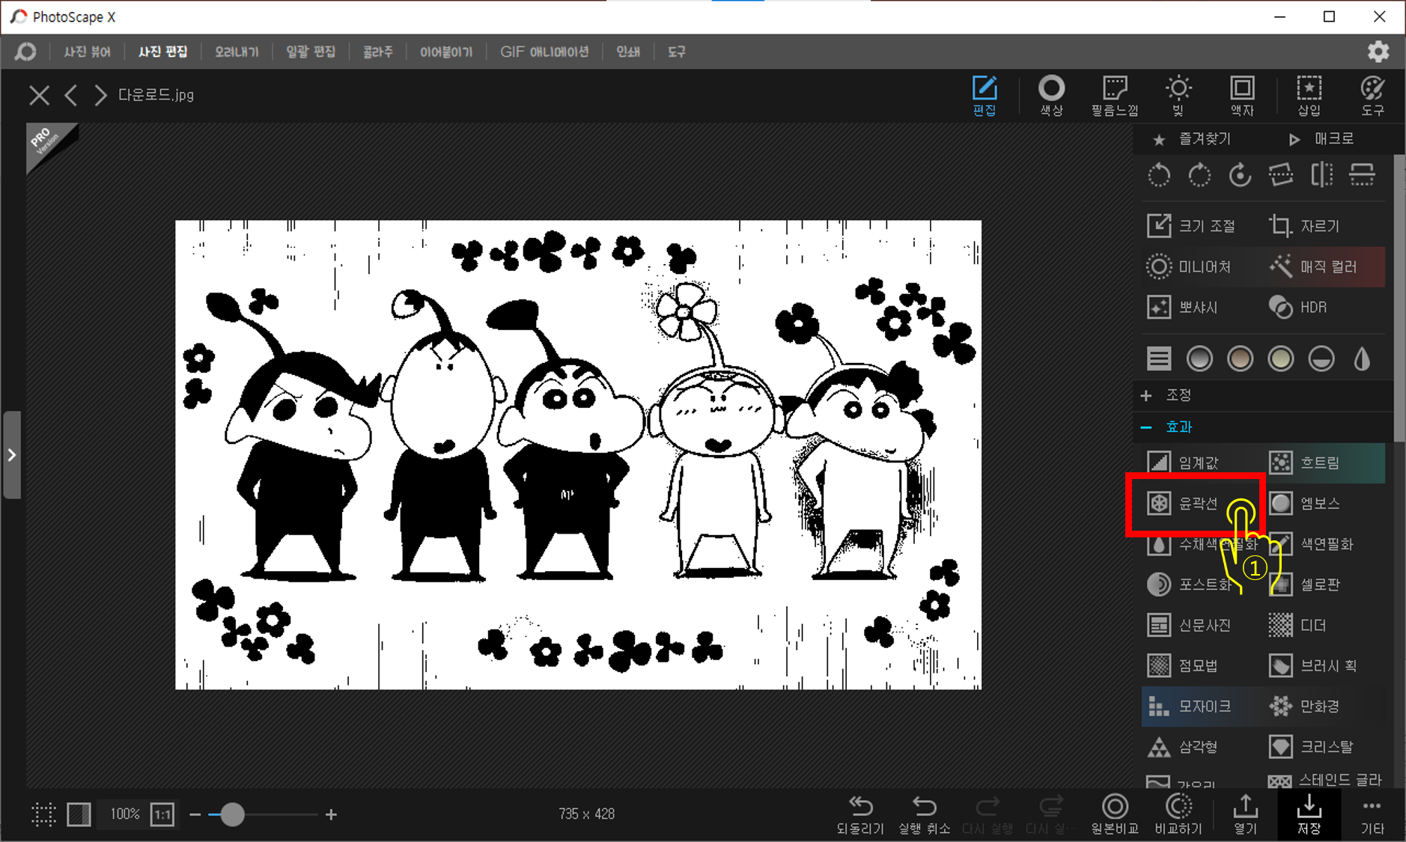1406x842 pixels.
Task: Apply the 색연필화 colored pencil effect
Action: pos(1311,544)
